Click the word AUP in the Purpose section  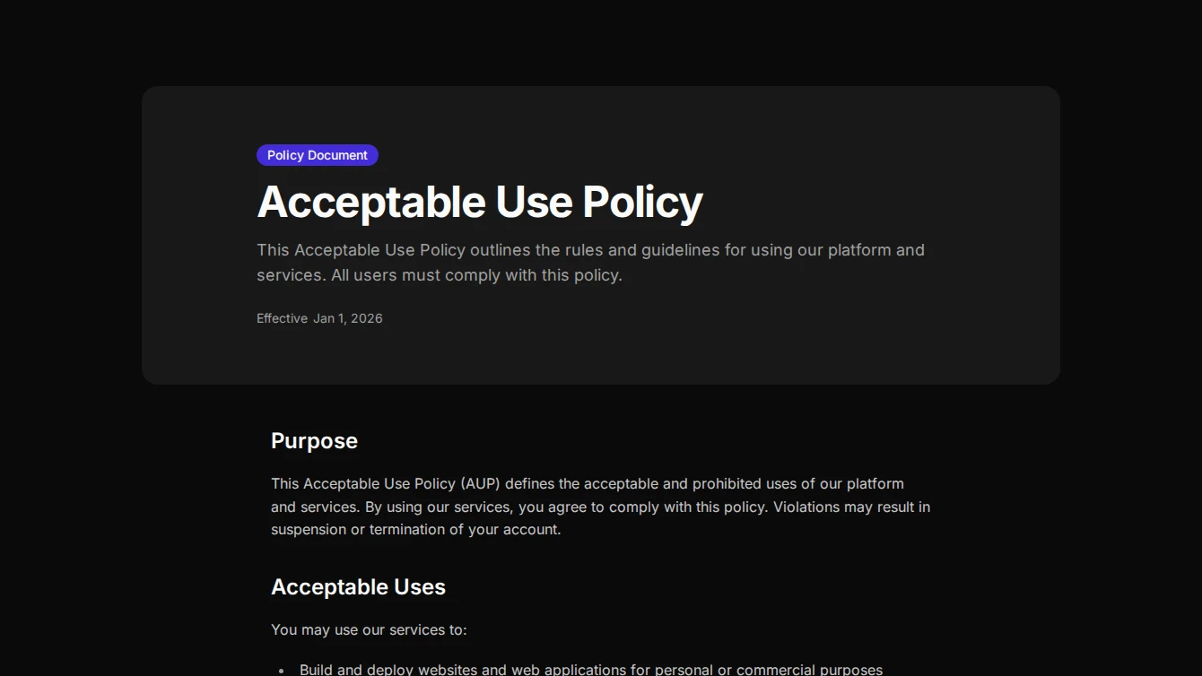(x=482, y=483)
